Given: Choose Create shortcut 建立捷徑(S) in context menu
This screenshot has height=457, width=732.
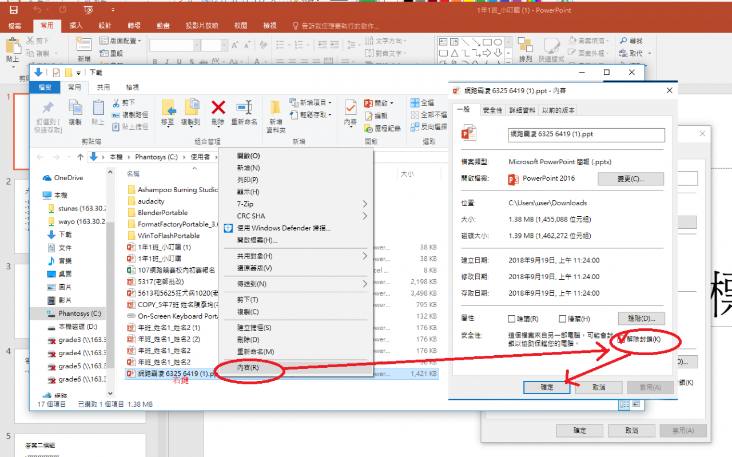Looking at the screenshot, I should click(296, 328).
